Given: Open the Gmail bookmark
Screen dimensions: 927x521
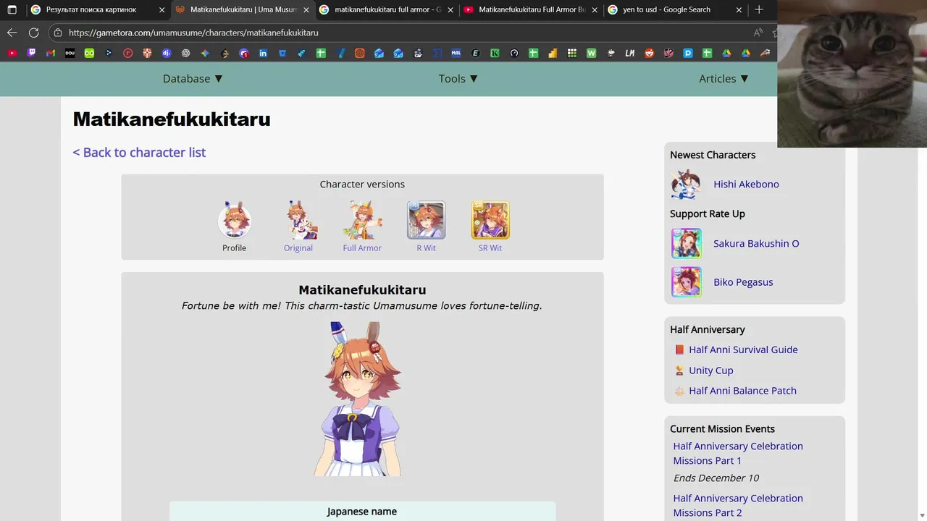Looking at the screenshot, I should pyautogui.click(x=51, y=53).
